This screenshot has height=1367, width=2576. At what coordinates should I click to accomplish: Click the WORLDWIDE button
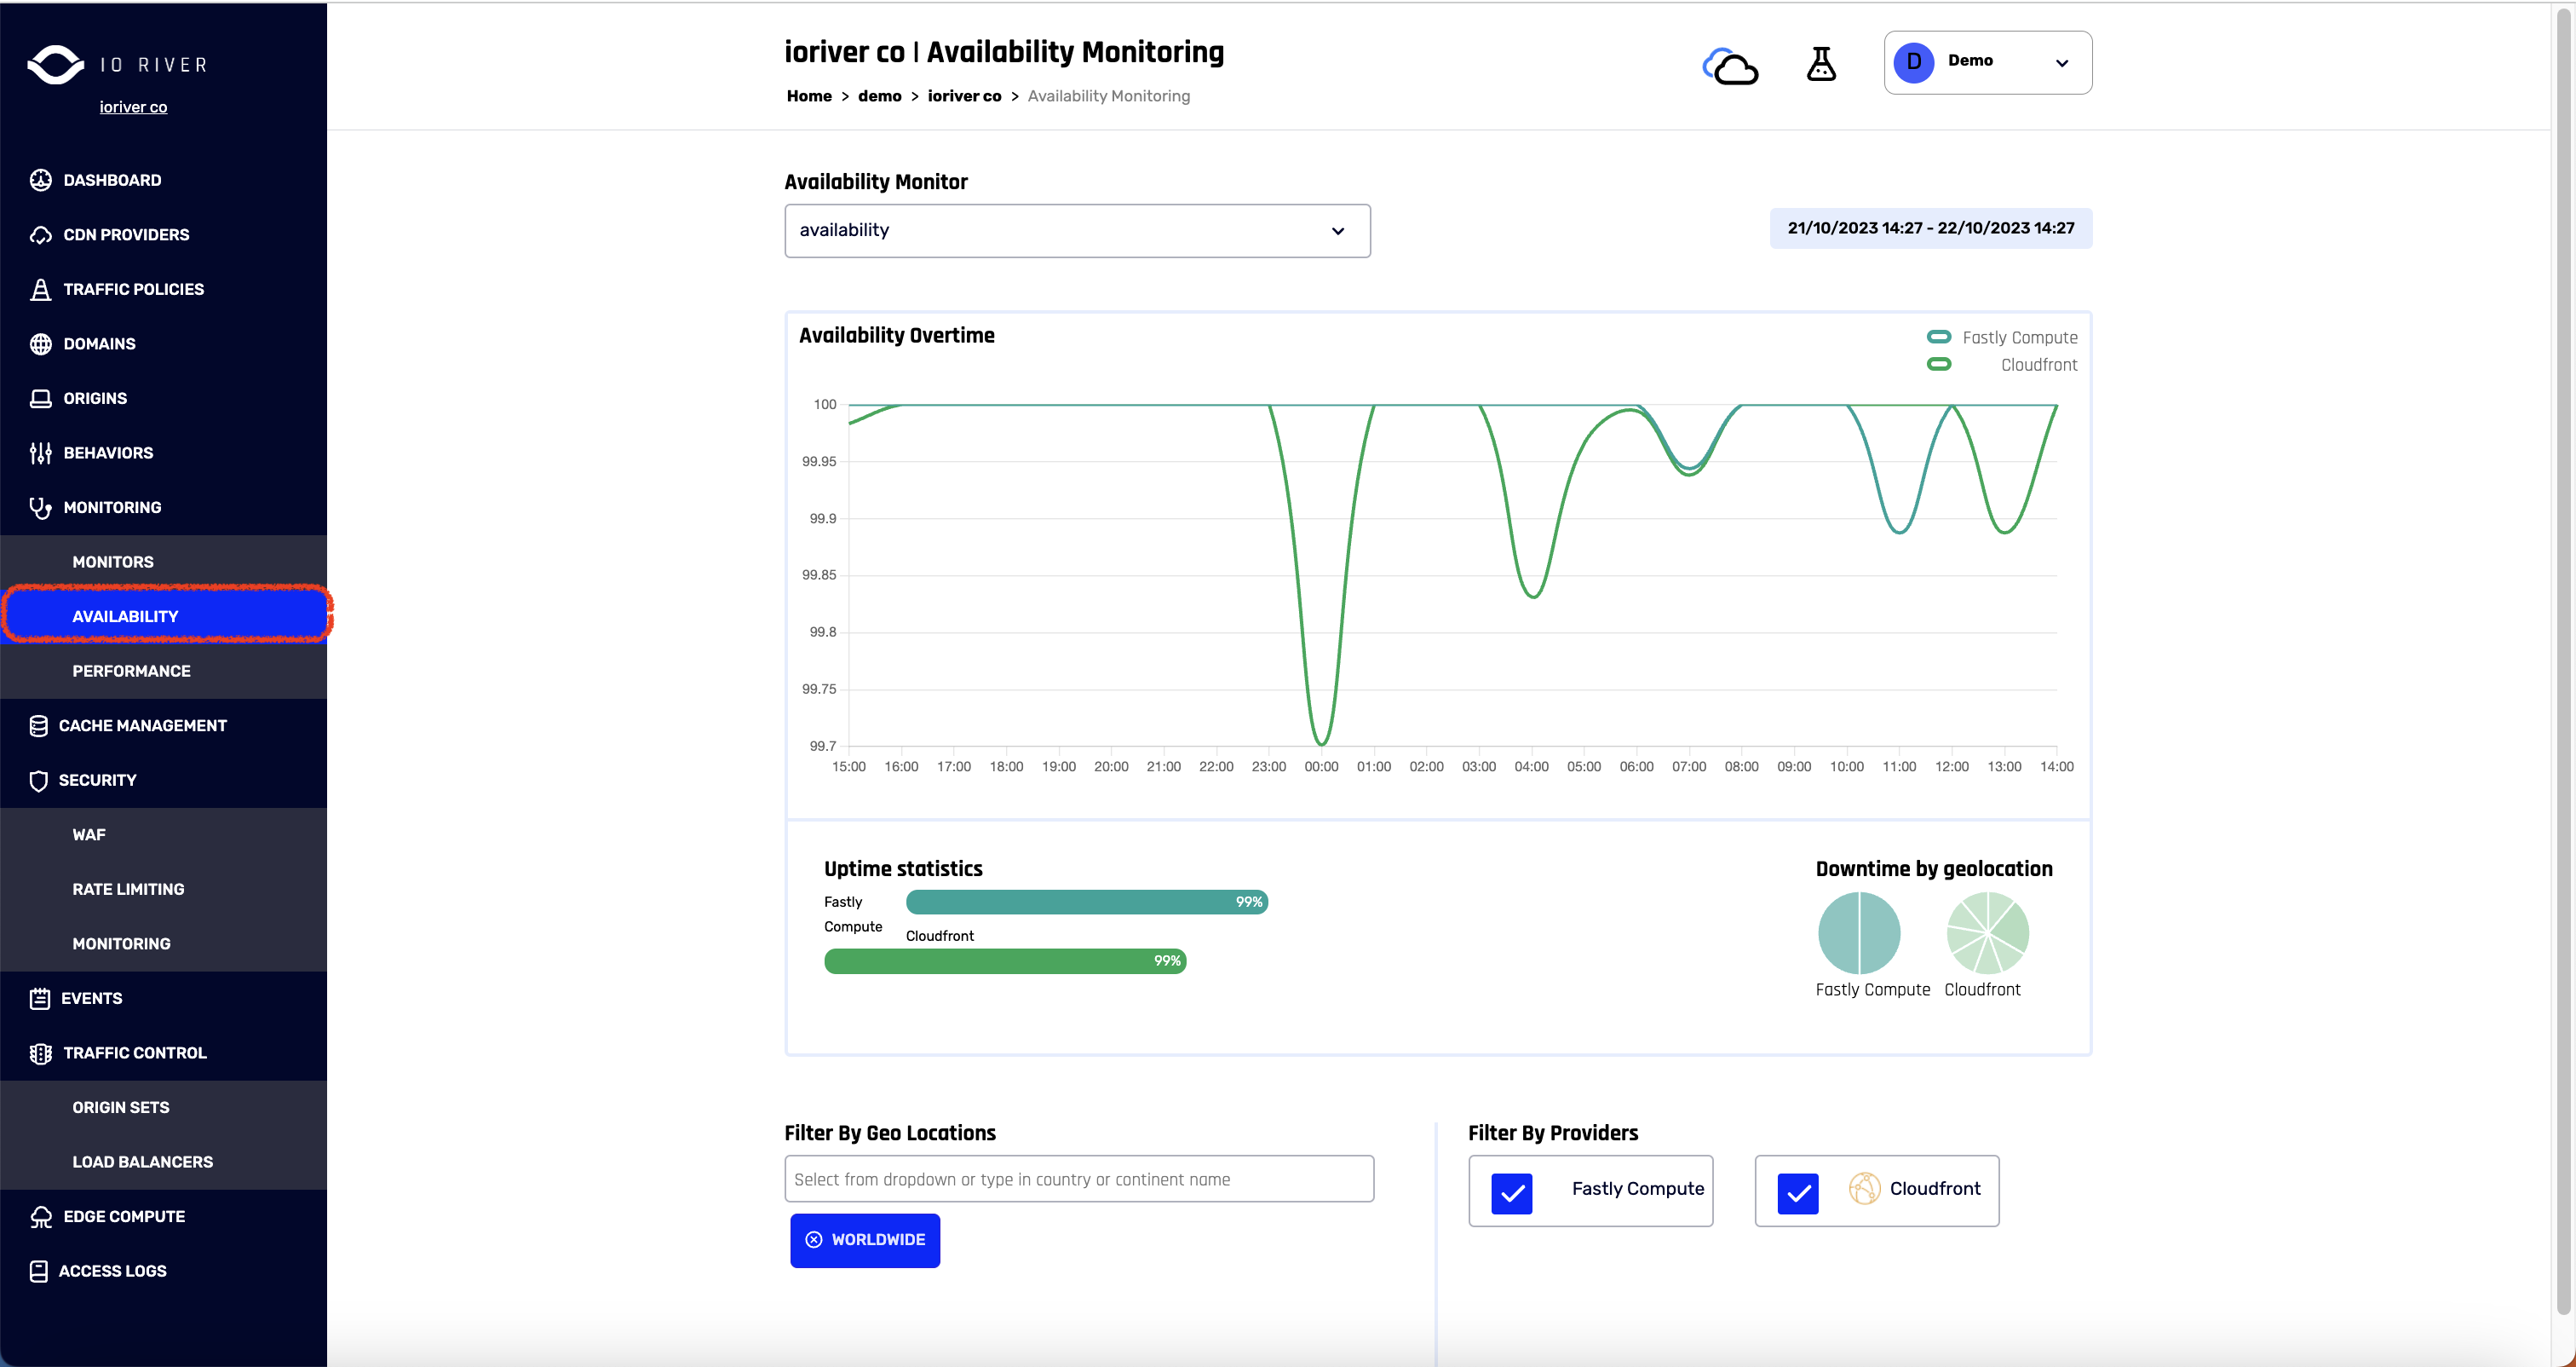coord(865,1239)
